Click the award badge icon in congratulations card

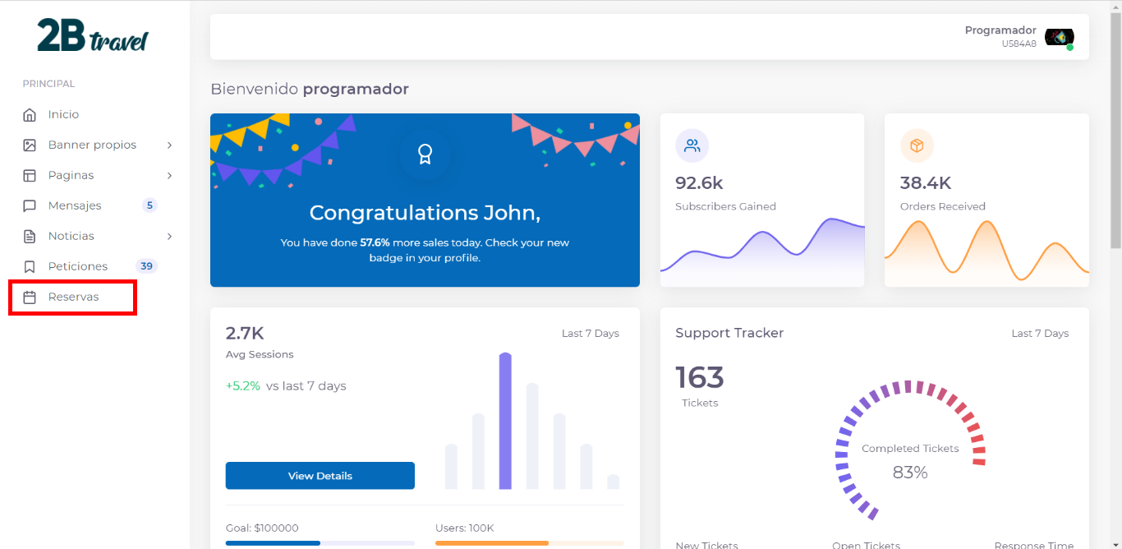tap(425, 154)
